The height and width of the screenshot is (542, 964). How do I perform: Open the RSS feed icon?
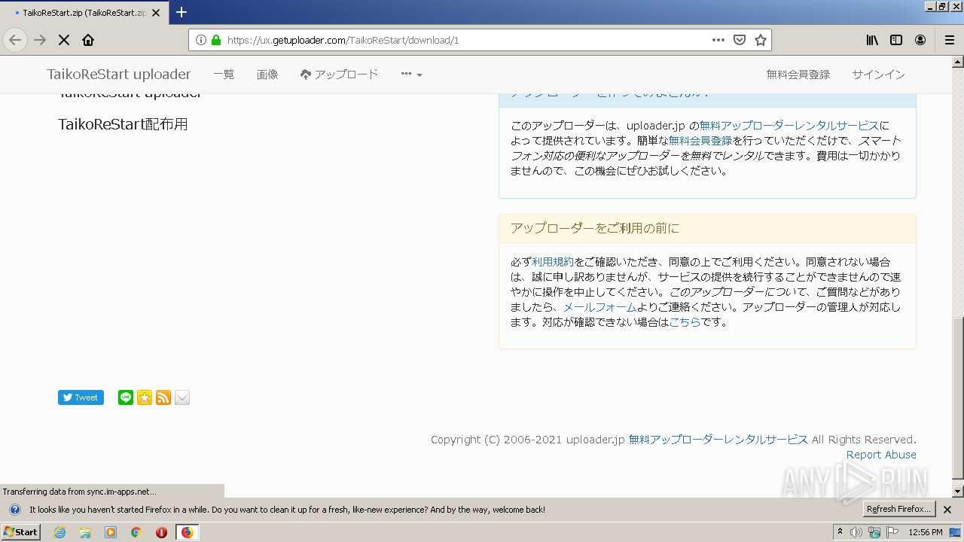(163, 397)
